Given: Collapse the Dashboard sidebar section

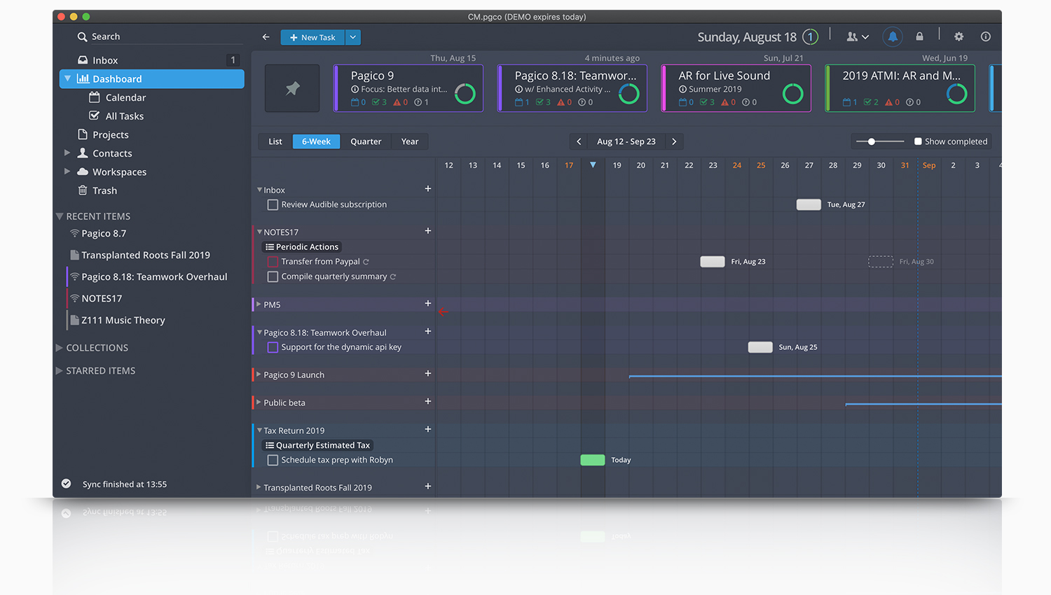Looking at the screenshot, I should click(x=67, y=78).
